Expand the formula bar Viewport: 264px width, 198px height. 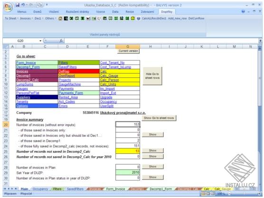click(x=260, y=41)
